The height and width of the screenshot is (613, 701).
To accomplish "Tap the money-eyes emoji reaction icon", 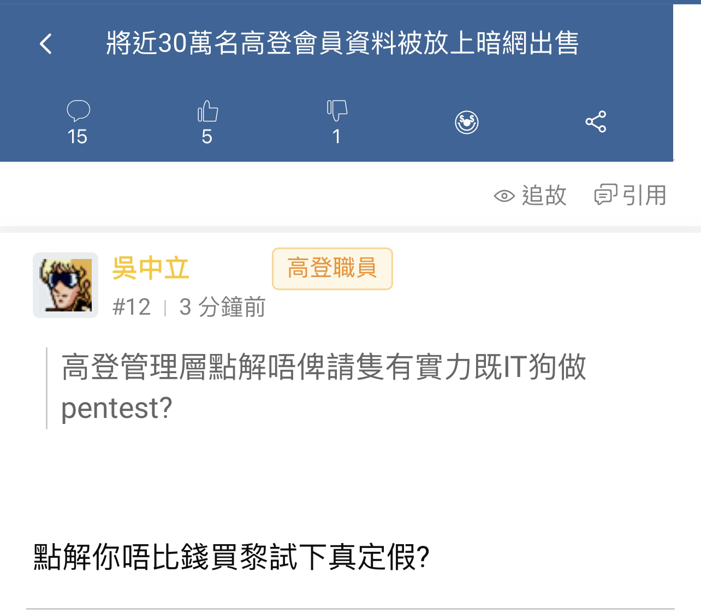I will 467,122.
